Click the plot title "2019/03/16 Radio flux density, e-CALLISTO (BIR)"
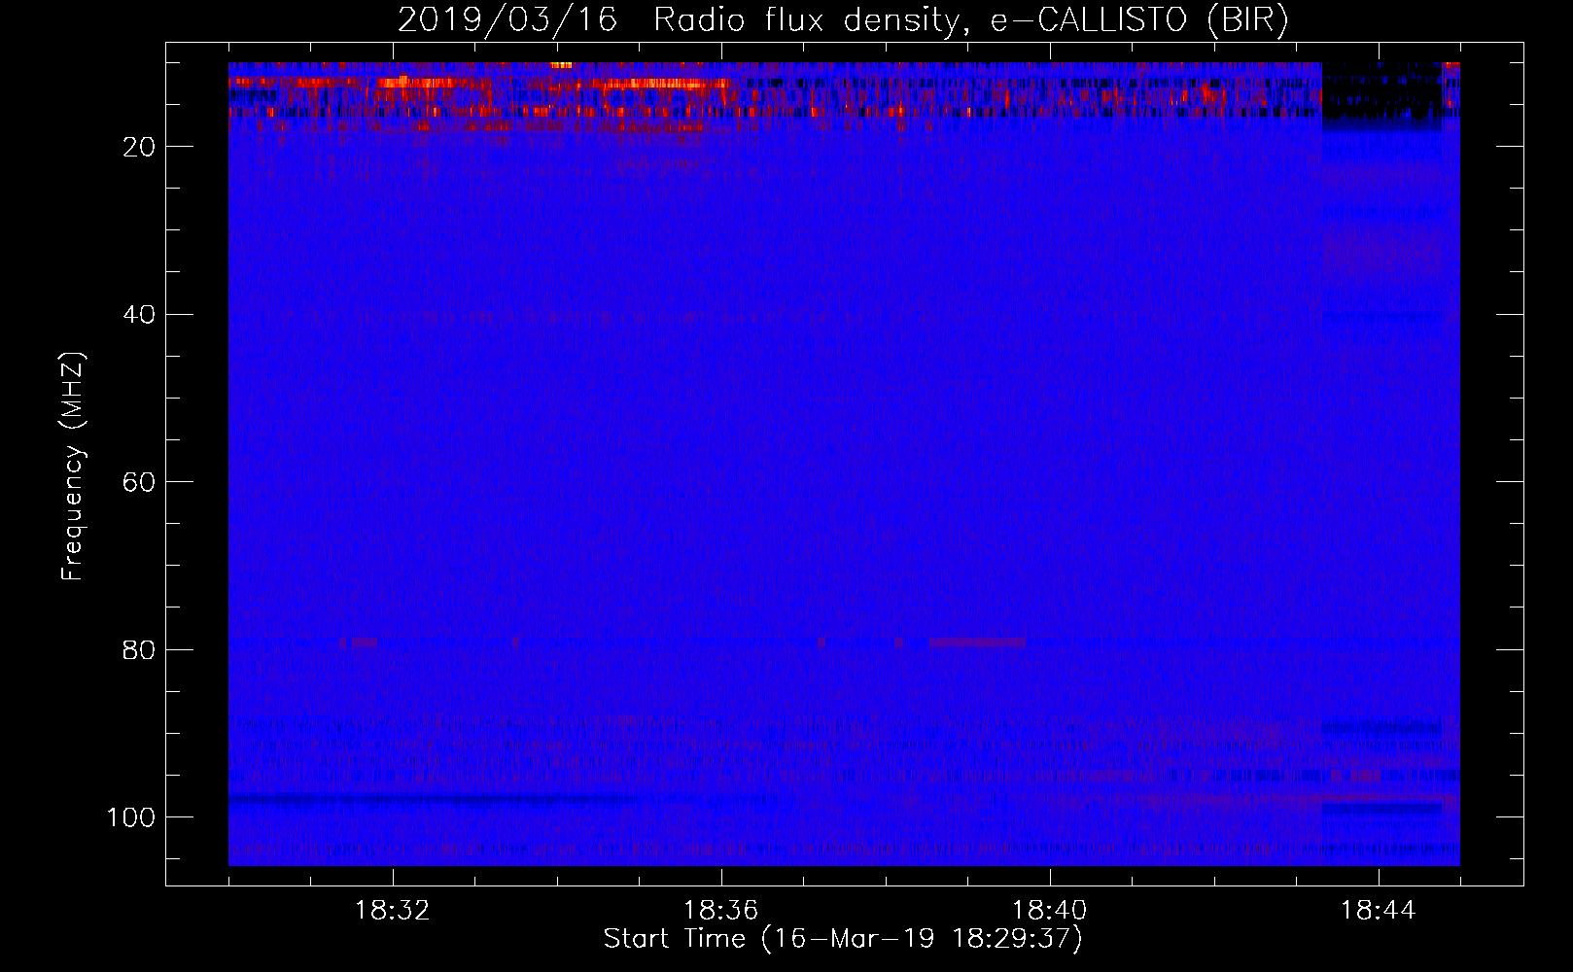Viewport: 1573px width, 972px height. click(843, 19)
